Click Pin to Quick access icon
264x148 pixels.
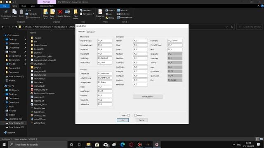(6, 12)
